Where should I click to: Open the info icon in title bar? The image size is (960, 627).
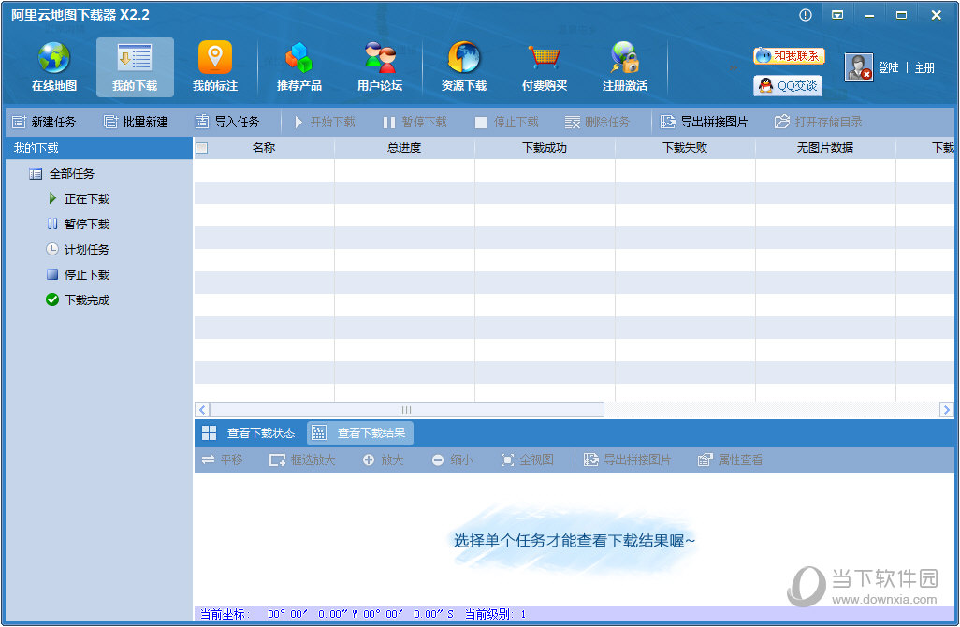806,15
